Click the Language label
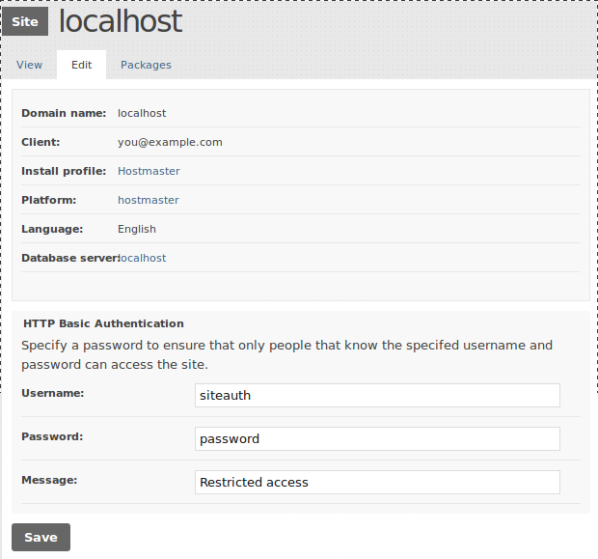The height and width of the screenshot is (559, 598). click(x=52, y=229)
